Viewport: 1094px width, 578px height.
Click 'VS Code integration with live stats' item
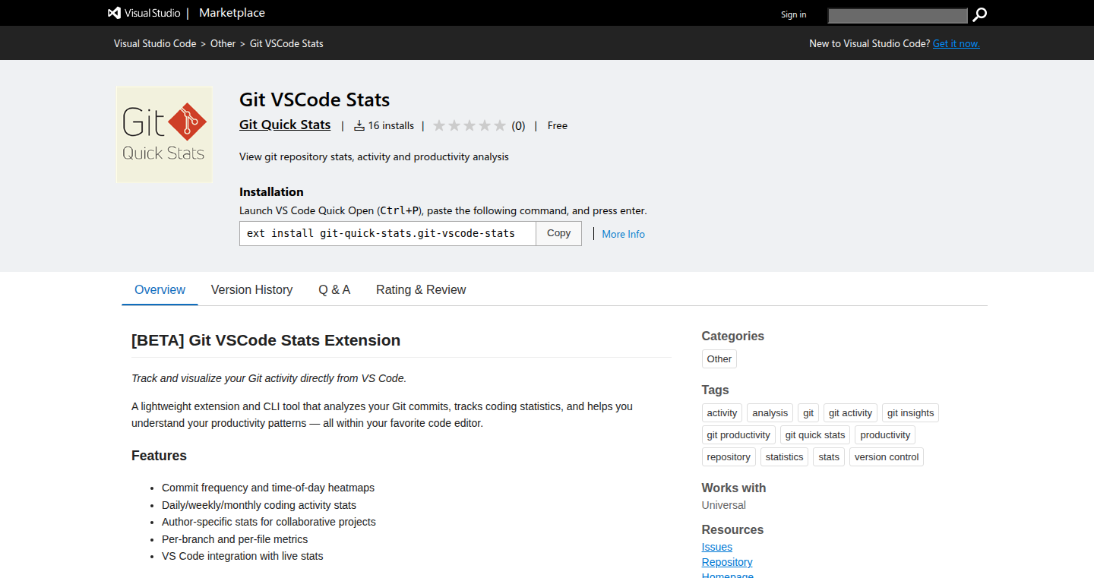click(242, 556)
